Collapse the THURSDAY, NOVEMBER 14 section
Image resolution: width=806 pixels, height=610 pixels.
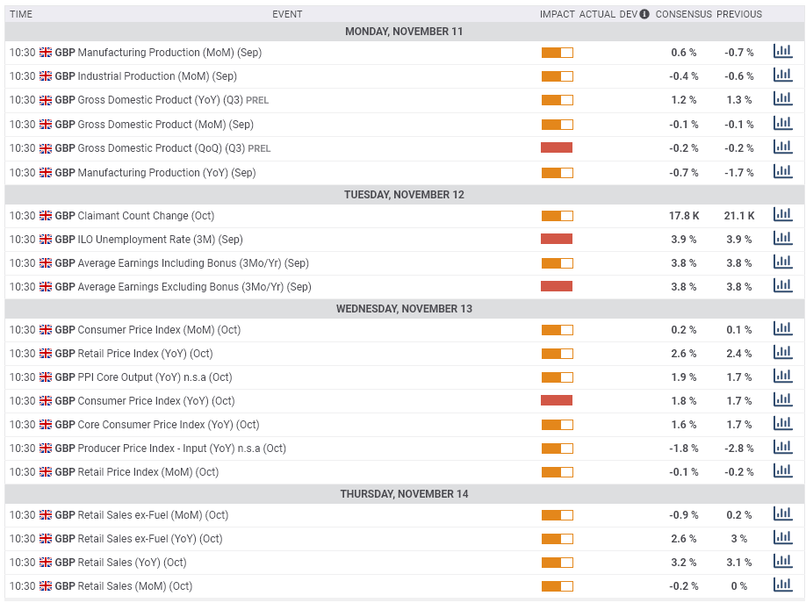(x=403, y=493)
